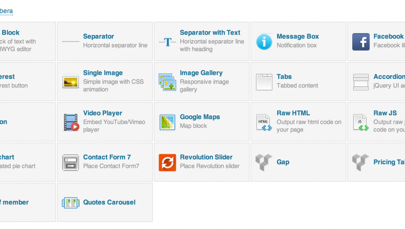This screenshot has height=229, width=405.
Task: Click the orange Revolution Slider icon
Action: (167, 162)
